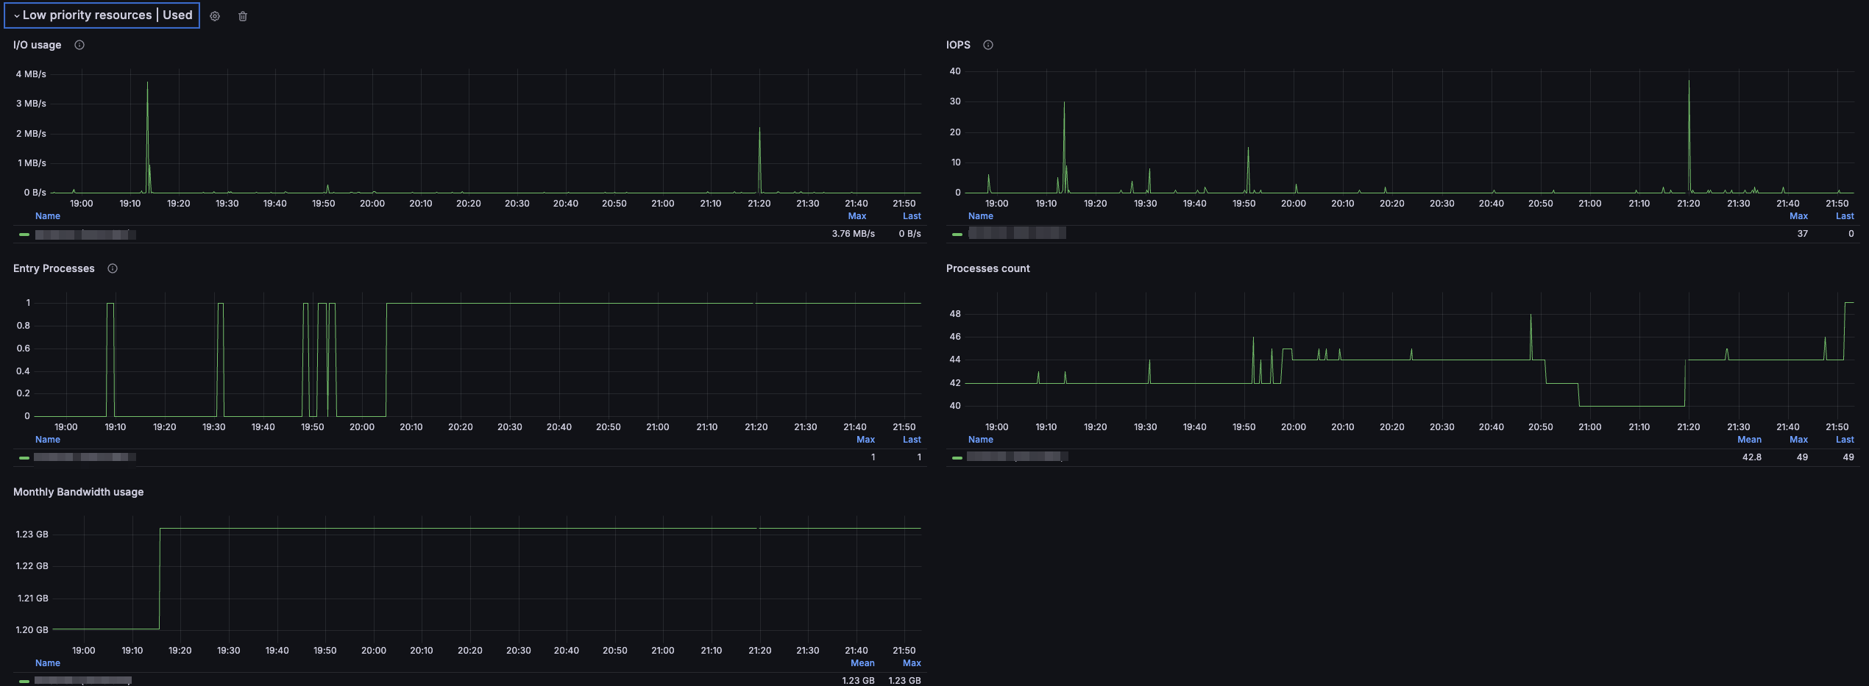Sort Processes count legend by Mean

pyautogui.click(x=1749, y=440)
